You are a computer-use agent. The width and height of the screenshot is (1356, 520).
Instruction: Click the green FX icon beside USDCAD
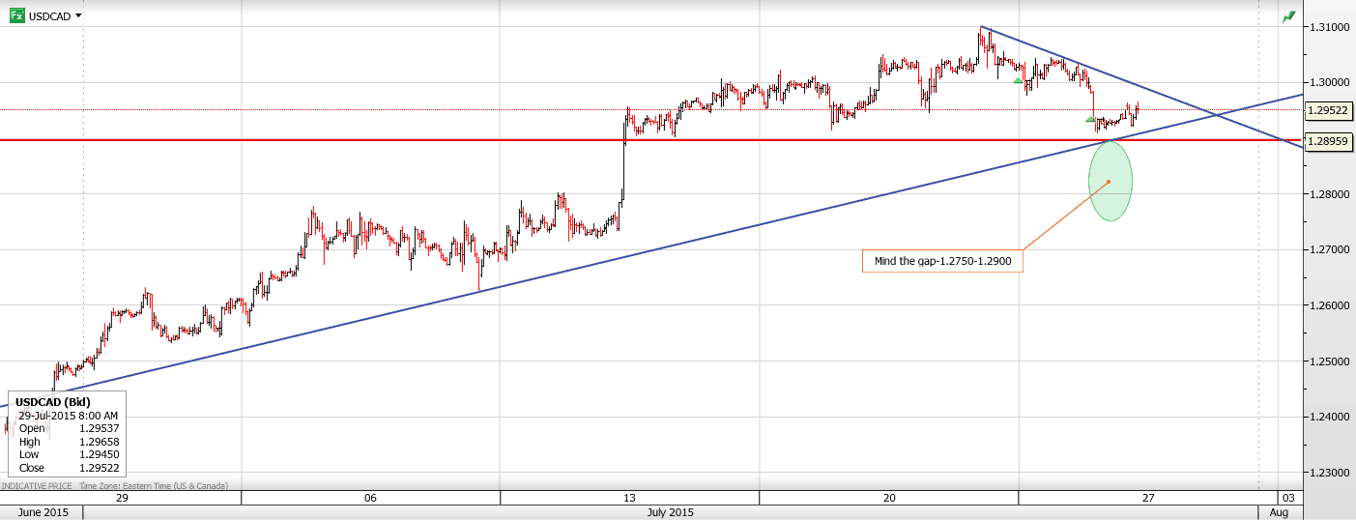click(x=17, y=15)
